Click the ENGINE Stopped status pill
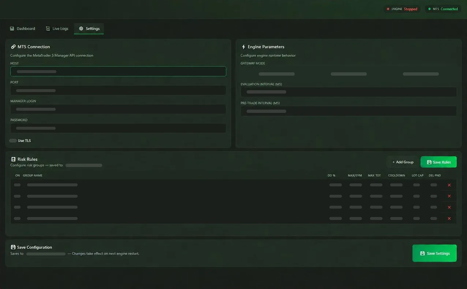The height and width of the screenshot is (289, 467). click(402, 9)
